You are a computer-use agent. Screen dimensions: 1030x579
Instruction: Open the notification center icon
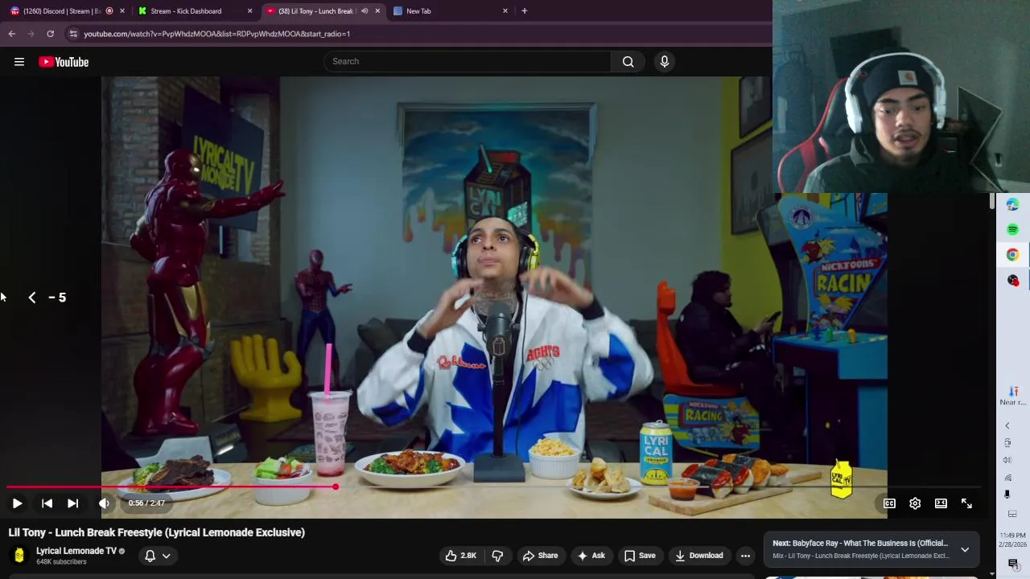click(1013, 564)
